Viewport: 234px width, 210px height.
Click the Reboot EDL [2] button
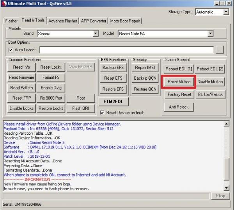(x=210, y=69)
